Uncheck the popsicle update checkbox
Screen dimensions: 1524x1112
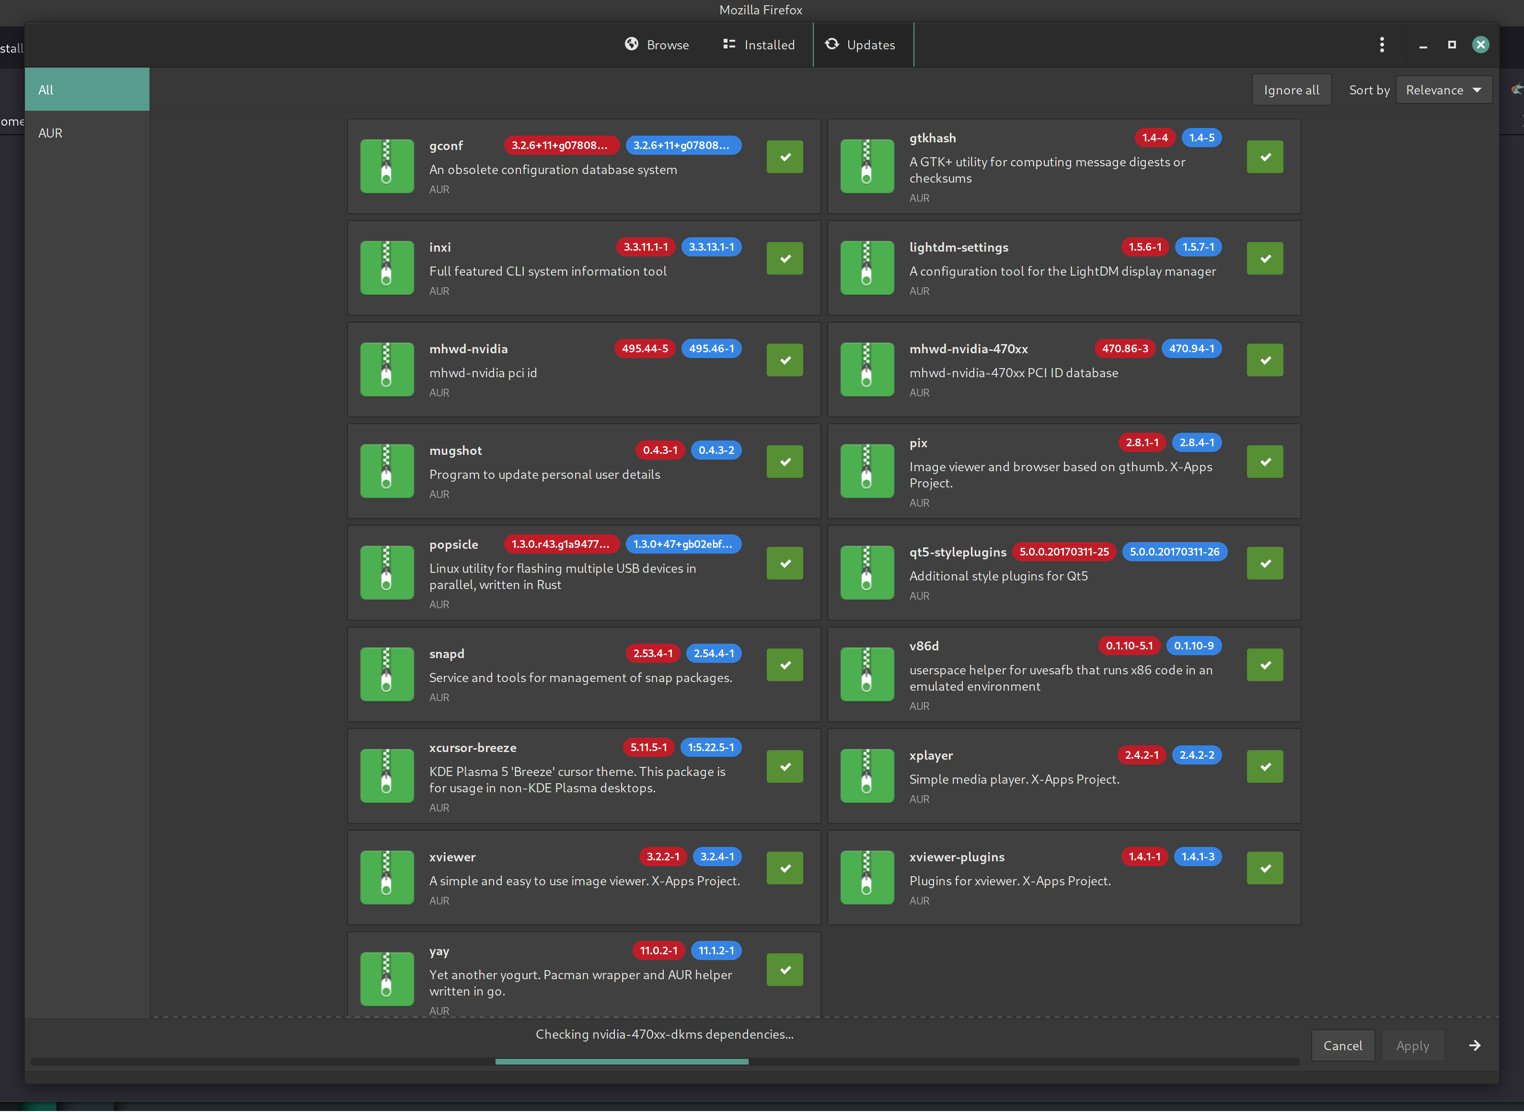(x=785, y=563)
